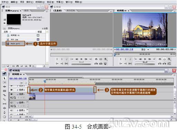Set the Out point in the program monitor
Image resolution: width=177 pixels, height=131 pixels.
(125, 59)
